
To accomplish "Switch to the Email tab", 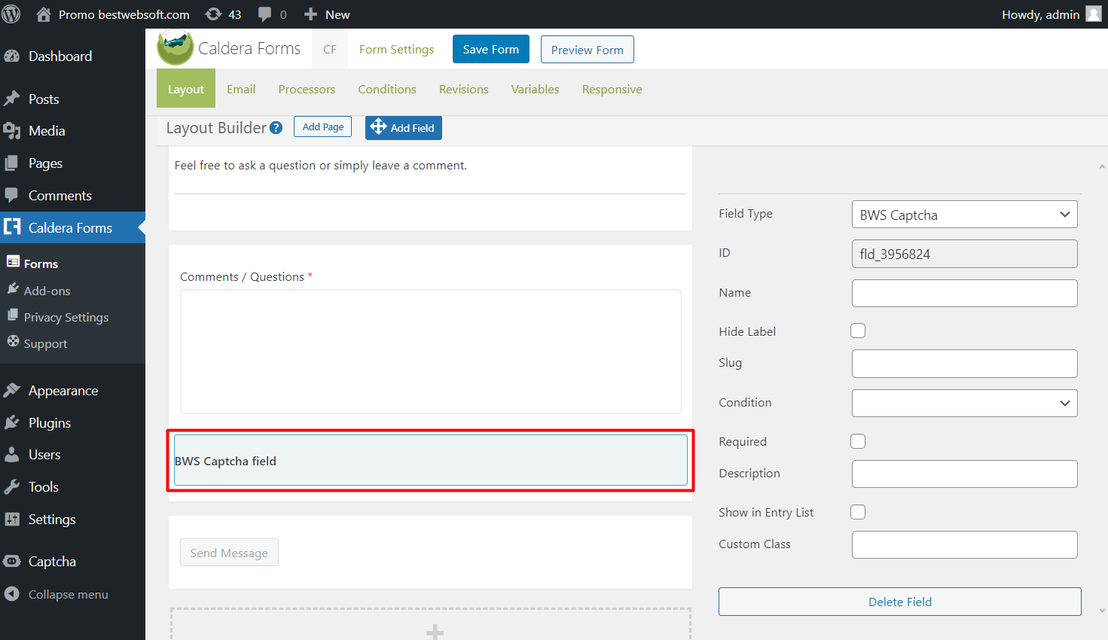I will coord(241,89).
